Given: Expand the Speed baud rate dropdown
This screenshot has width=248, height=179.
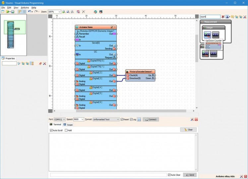Looking at the screenshot, I should point(82,119).
